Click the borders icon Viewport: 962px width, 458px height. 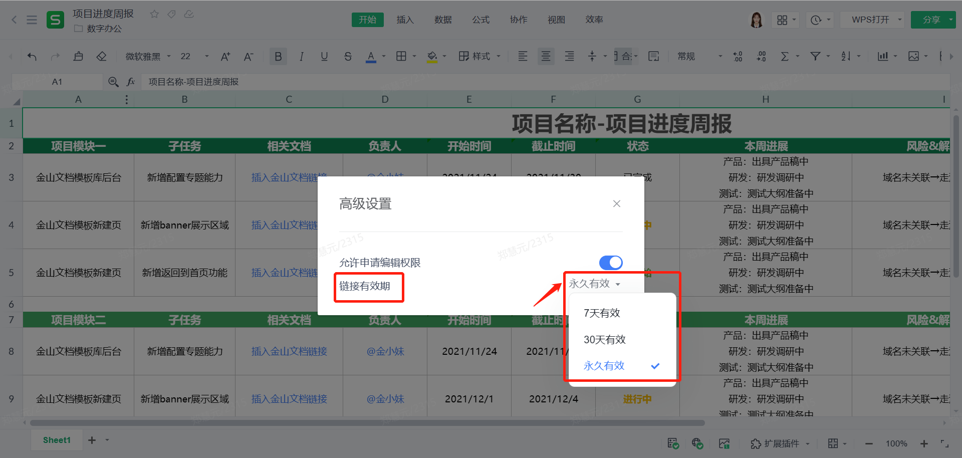[401, 56]
